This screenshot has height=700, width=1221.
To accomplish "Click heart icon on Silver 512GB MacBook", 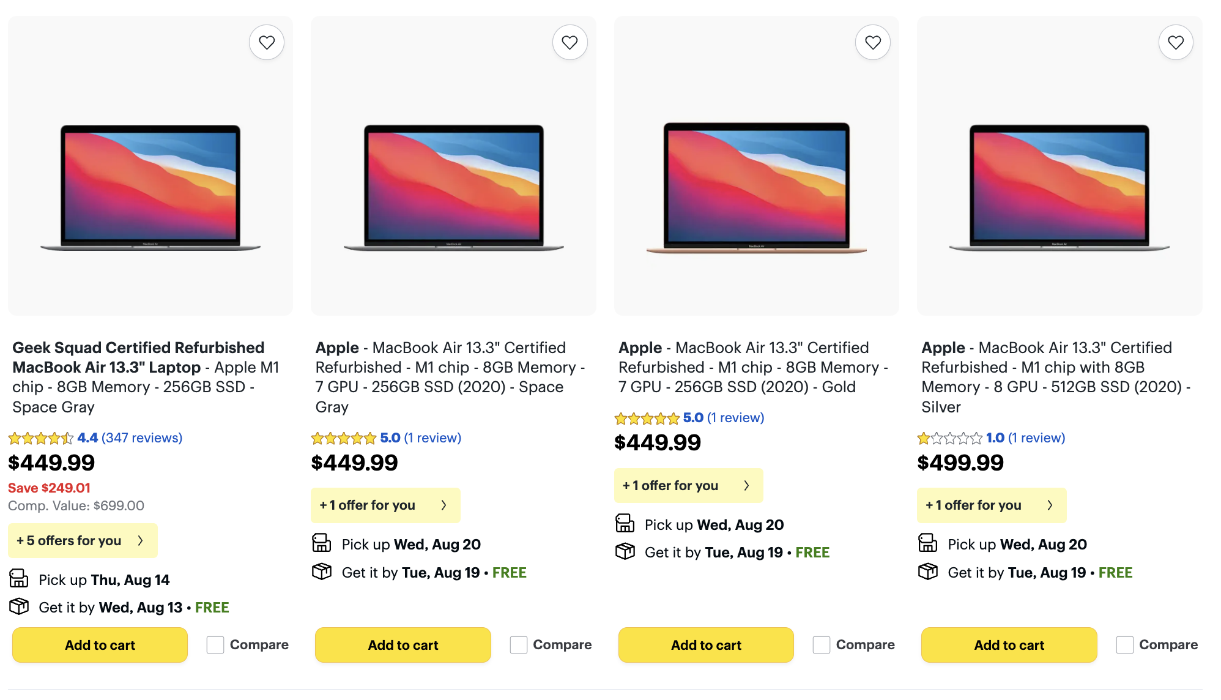I will (x=1175, y=42).
